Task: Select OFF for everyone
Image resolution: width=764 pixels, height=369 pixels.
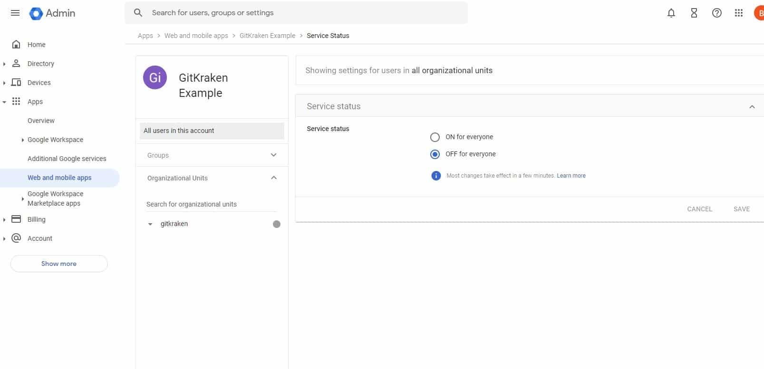Action: pos(435,154)
